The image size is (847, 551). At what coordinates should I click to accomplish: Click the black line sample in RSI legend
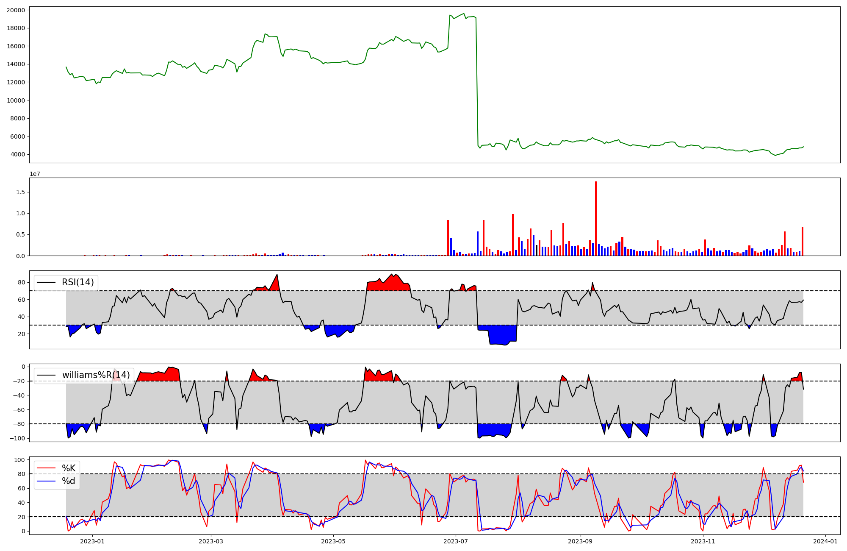46,282
